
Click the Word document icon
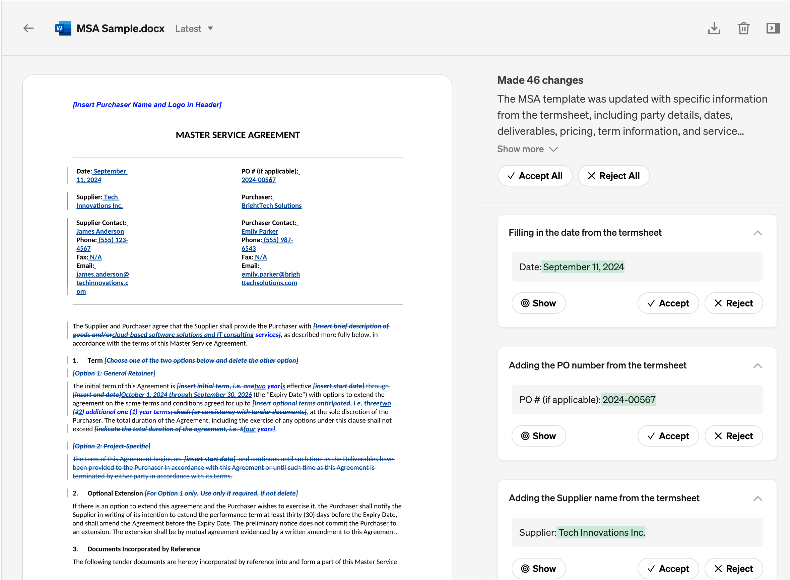(63, 28)
